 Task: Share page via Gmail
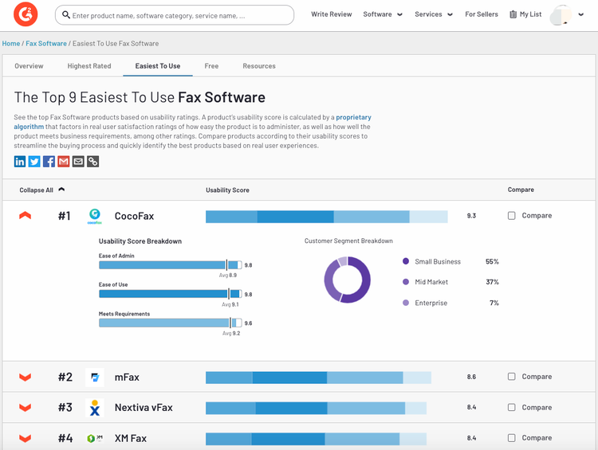[x=63, y=162]
